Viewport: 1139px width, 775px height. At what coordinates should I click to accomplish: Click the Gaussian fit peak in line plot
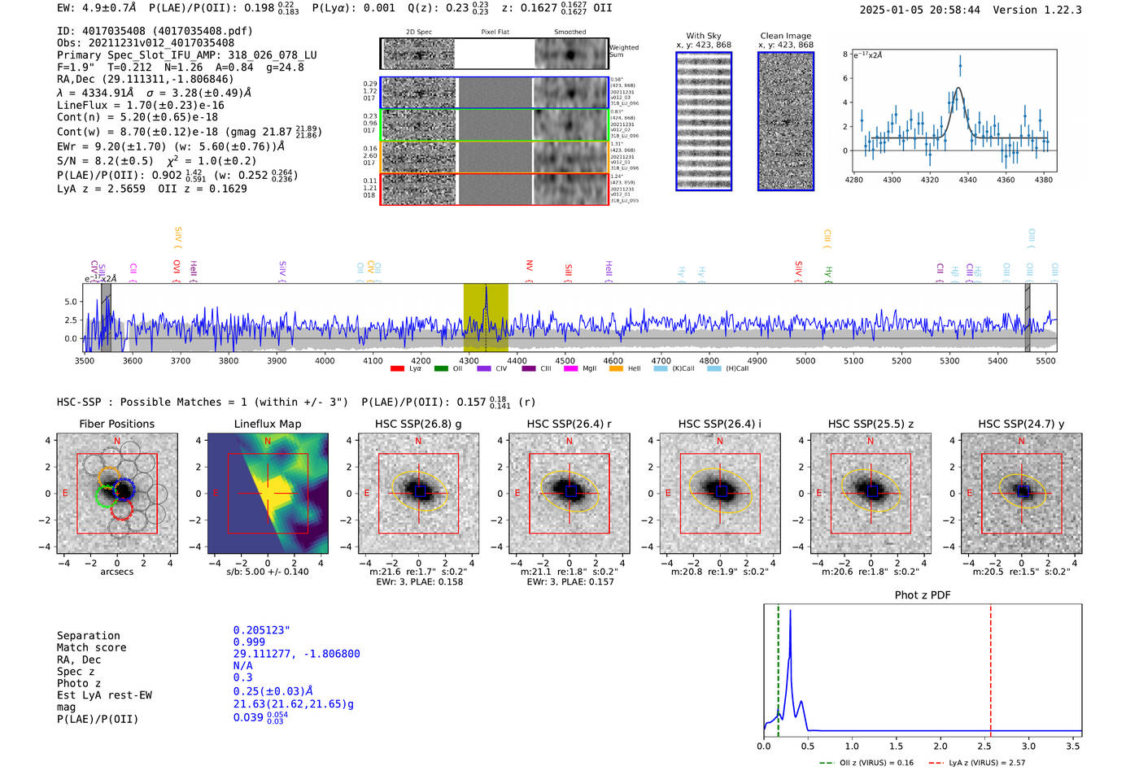coord(958,89)
